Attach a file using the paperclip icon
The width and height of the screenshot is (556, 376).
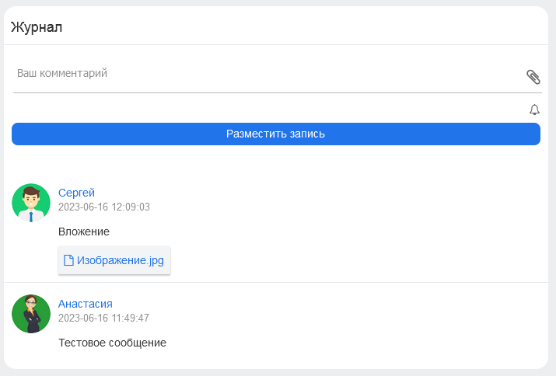pos(533,77)
